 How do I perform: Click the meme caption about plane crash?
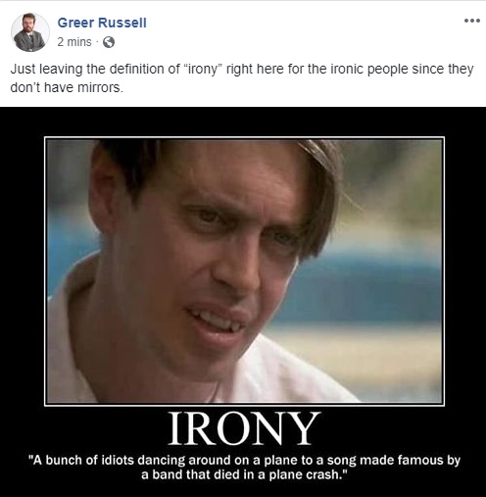pos(244,467)
